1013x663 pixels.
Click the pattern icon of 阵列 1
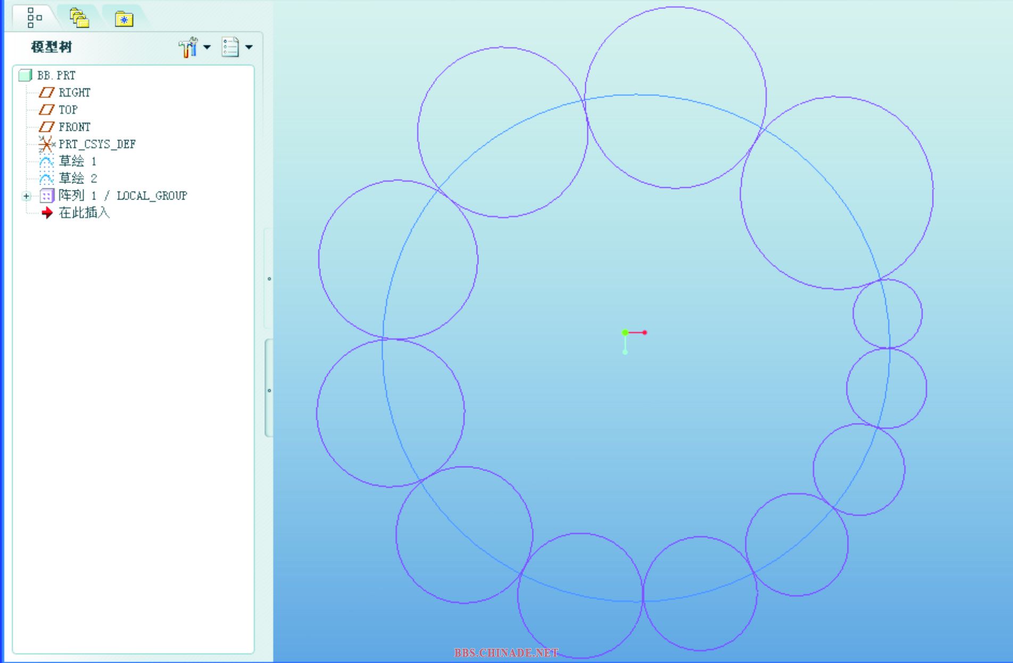pyautogui.click(x=47, y=196)
